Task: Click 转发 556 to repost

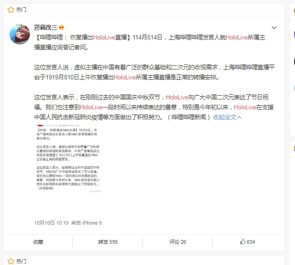Action: [x=108, y=242]
